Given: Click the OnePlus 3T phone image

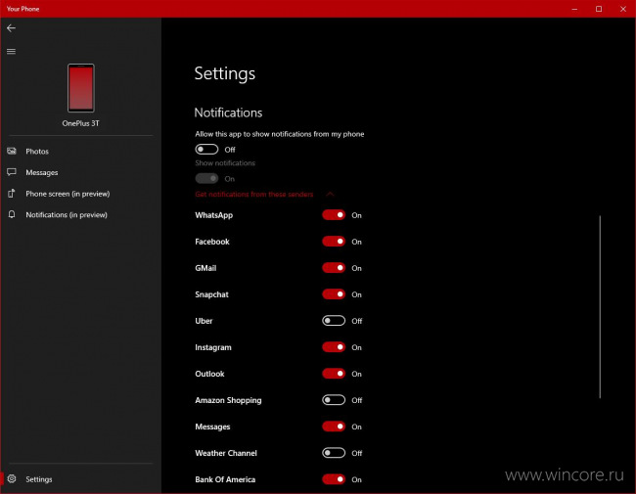Looking at the screenshot, I should 80,88.
